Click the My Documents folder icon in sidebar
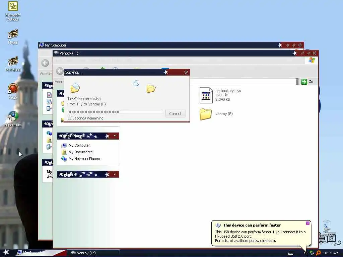Viewport: 343px width, 257px height. 64,152
